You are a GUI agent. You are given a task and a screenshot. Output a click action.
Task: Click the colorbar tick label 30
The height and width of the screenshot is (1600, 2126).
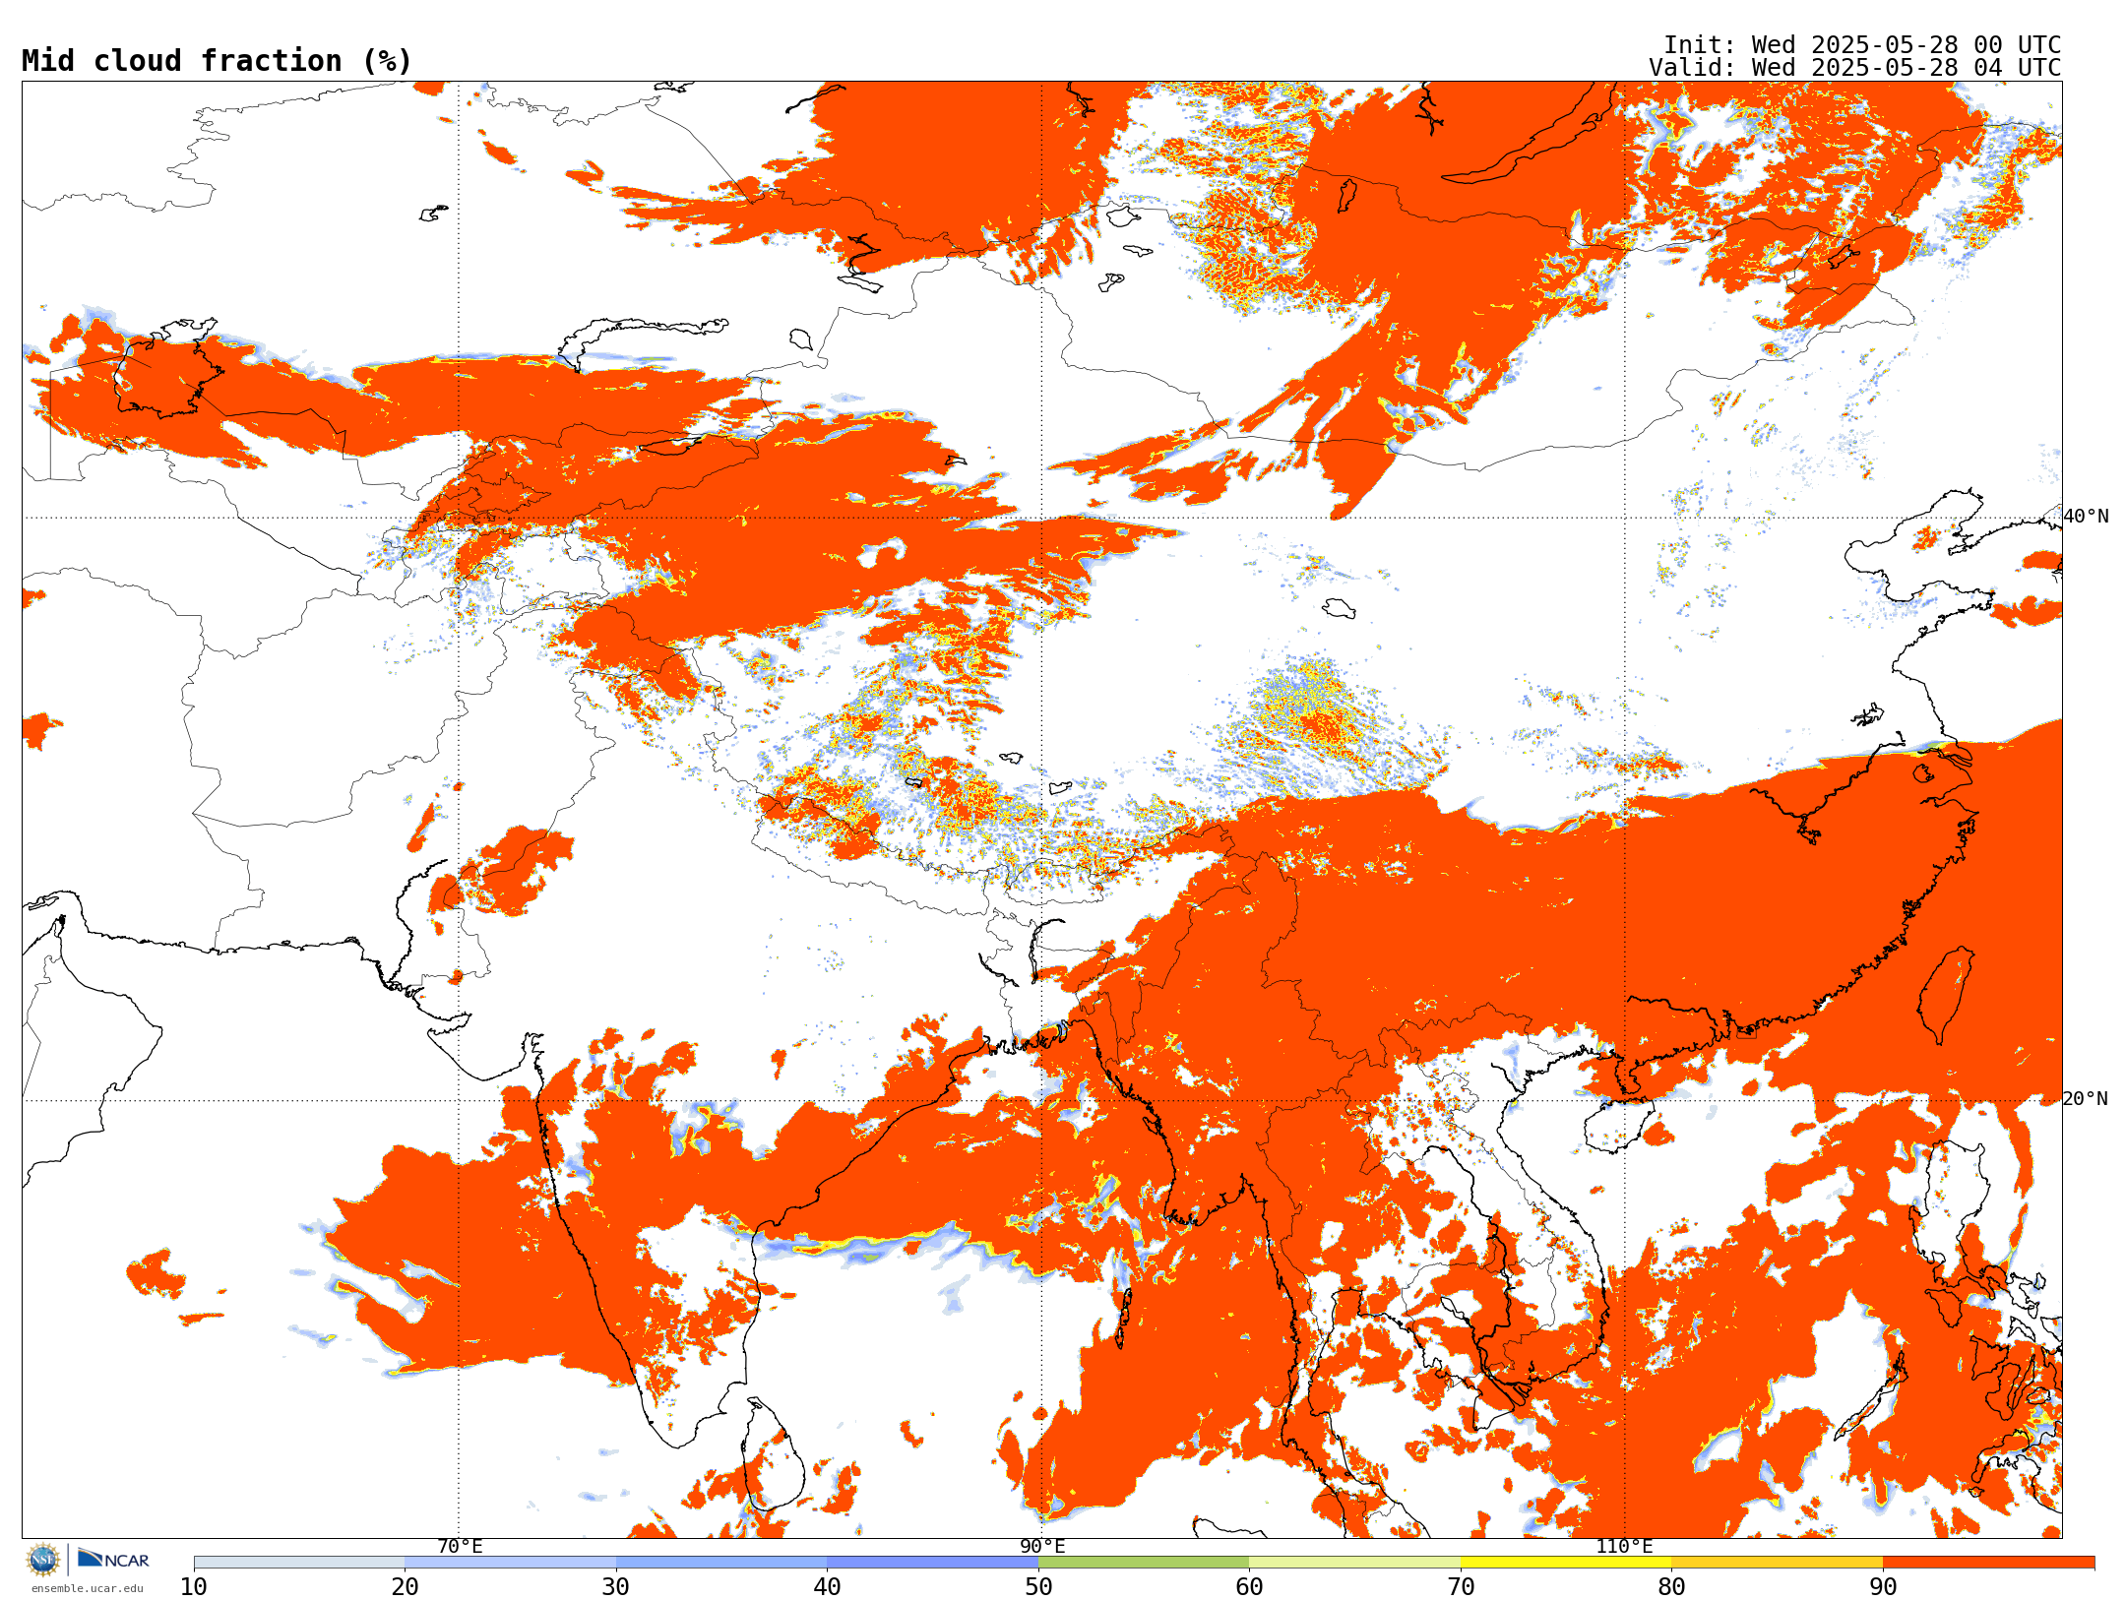[616, 1587]
